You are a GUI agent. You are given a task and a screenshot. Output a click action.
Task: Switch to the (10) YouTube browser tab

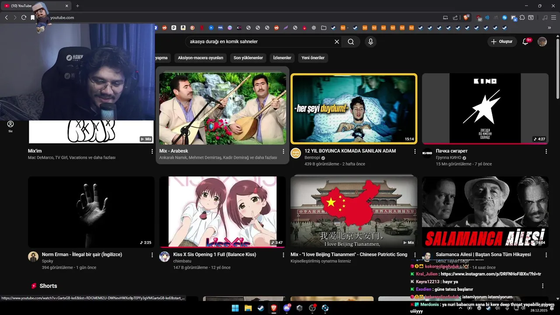[36, 6]
